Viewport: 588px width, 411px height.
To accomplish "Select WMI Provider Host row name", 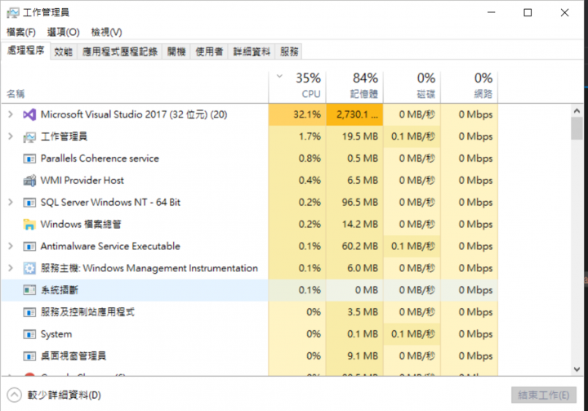I will tap(82, 181).
